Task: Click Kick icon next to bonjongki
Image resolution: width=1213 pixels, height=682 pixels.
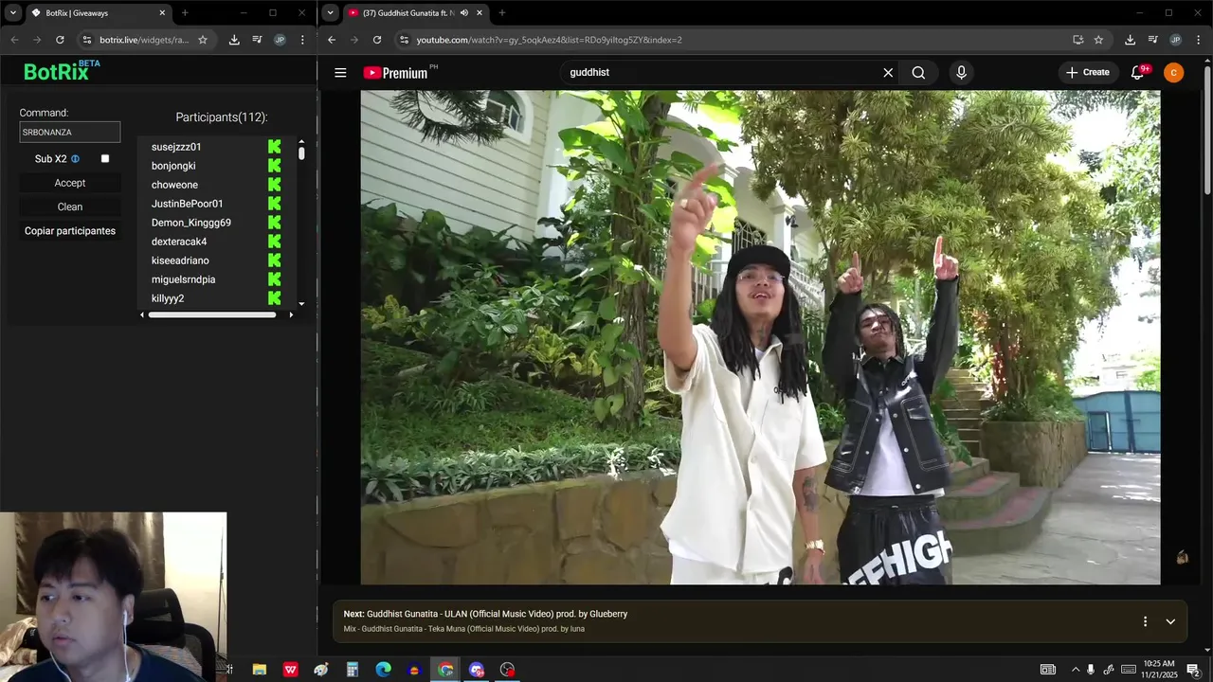Action: click(275, 166)
